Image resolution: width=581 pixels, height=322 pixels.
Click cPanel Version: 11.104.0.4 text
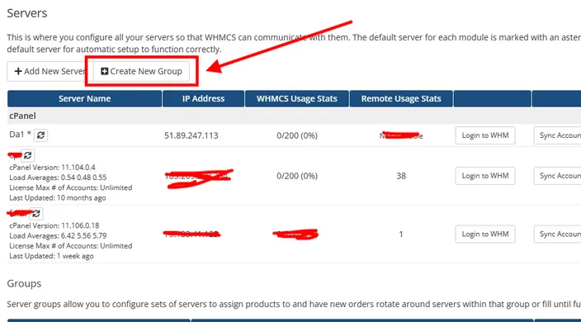pyautogui.click(x=52, y=167)
